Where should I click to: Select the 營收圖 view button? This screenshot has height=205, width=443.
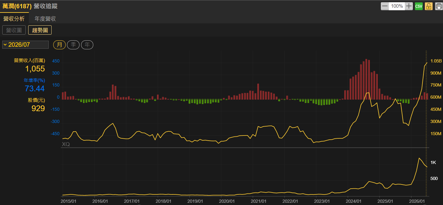(x=14, y=30)
